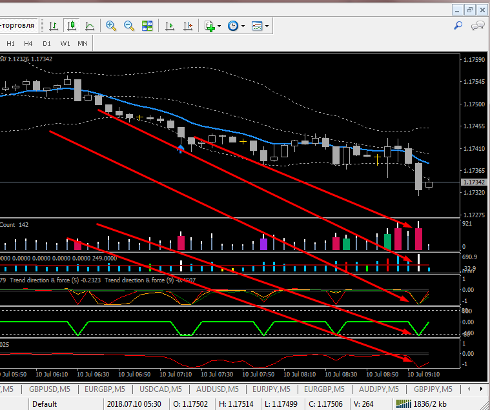
Task: Minimize the chart window
Action: (x=458, y=10)
